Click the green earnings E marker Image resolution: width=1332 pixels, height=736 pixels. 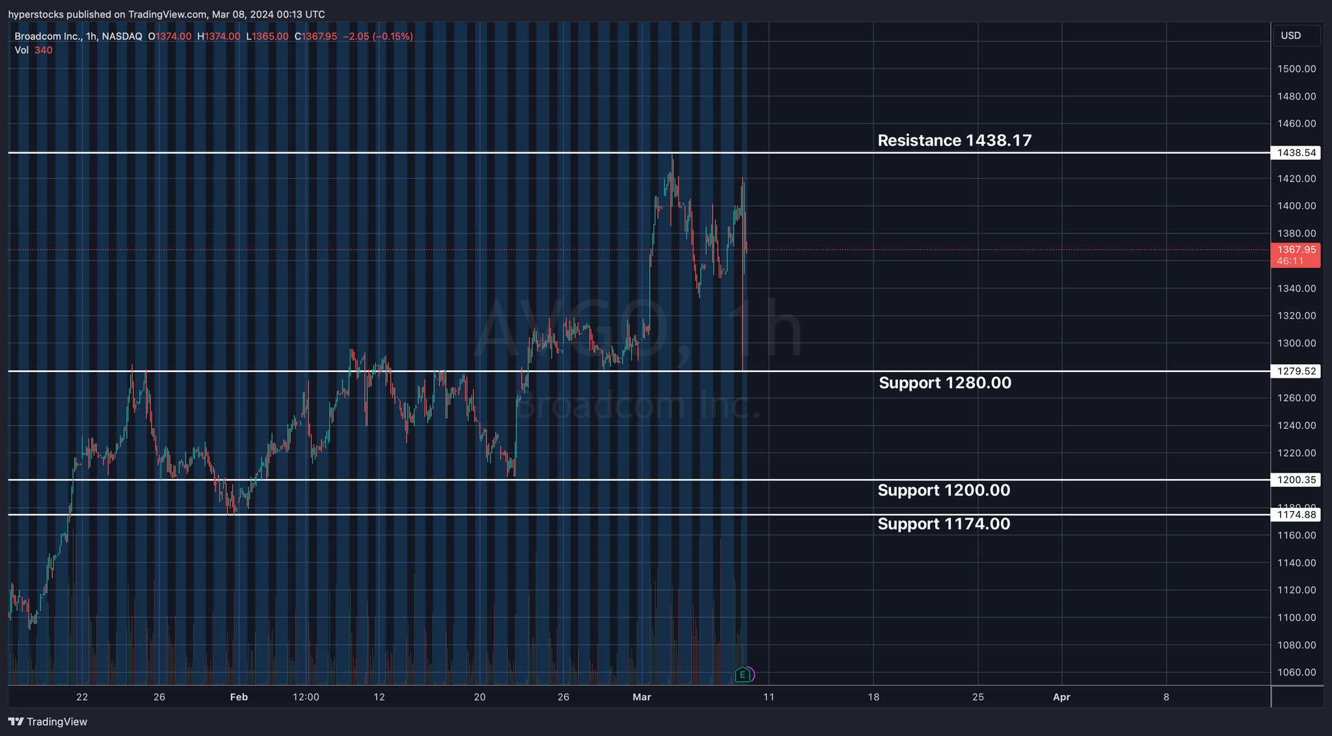point(742,675)
